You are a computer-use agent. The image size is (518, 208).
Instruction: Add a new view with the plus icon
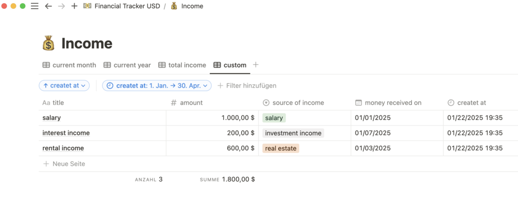pyautogui.click(x=256, y=65)
